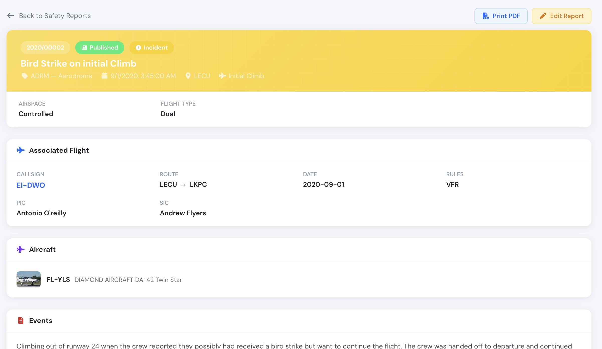Screen dimensions: 602x349
Task: Open the FL-YLS aircraft thumbnail photo
Action: 29,279
